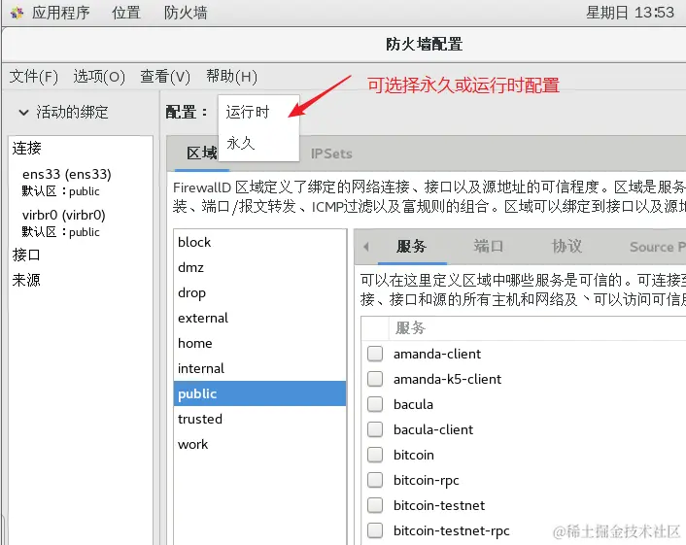Open the 防火墙 app menu in top bar

pos(186,13)
